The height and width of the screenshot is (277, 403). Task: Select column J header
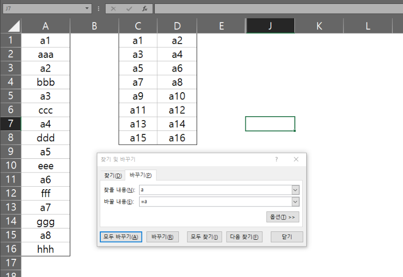tap(270, 26)
